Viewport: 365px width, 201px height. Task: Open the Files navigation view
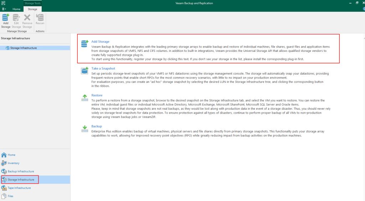tap(35, 196)
